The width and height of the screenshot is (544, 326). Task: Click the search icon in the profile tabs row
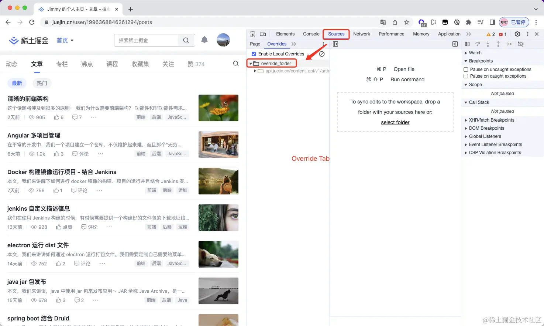click(x=236, y=64)
